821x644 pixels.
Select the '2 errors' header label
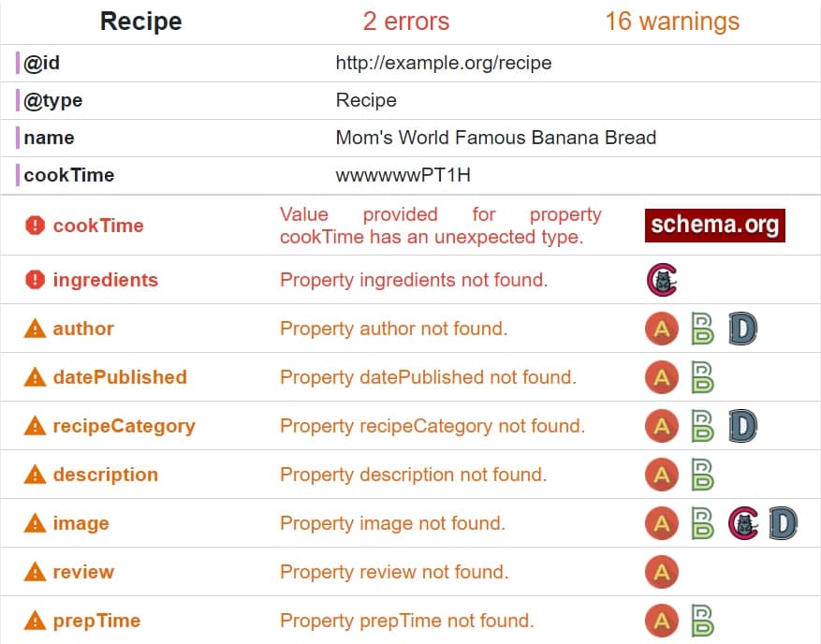click(405, 22)
